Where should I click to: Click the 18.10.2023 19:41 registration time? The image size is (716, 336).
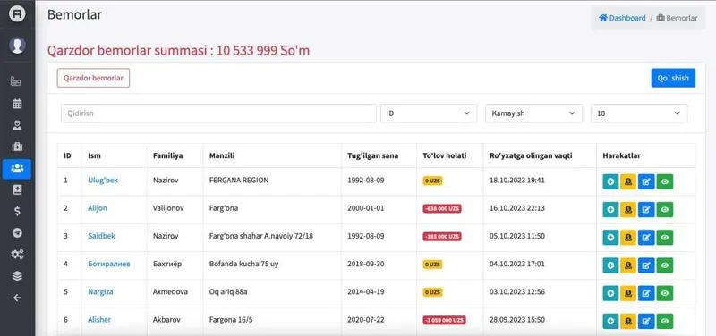click(517, 181)
